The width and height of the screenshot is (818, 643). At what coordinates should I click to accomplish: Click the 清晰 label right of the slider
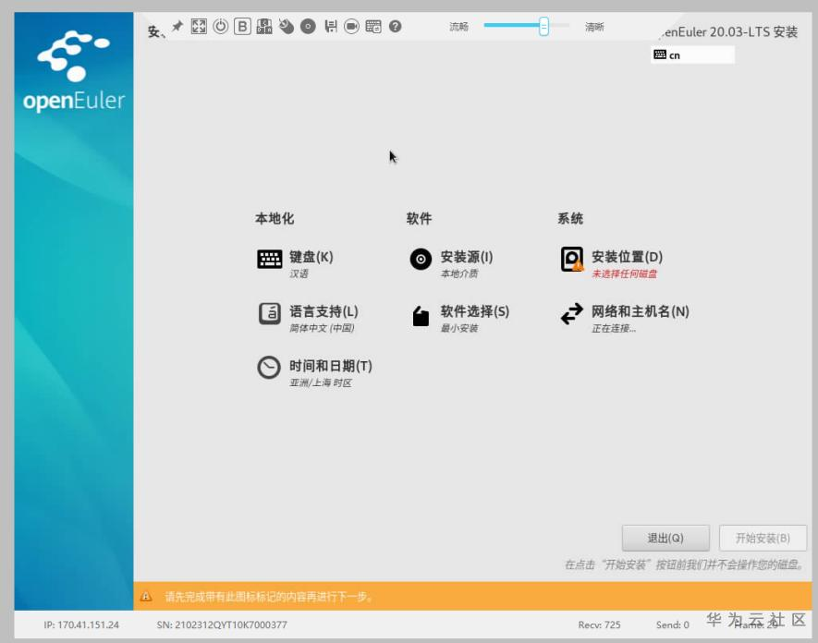pyautogui.click(x=594, y=27)
